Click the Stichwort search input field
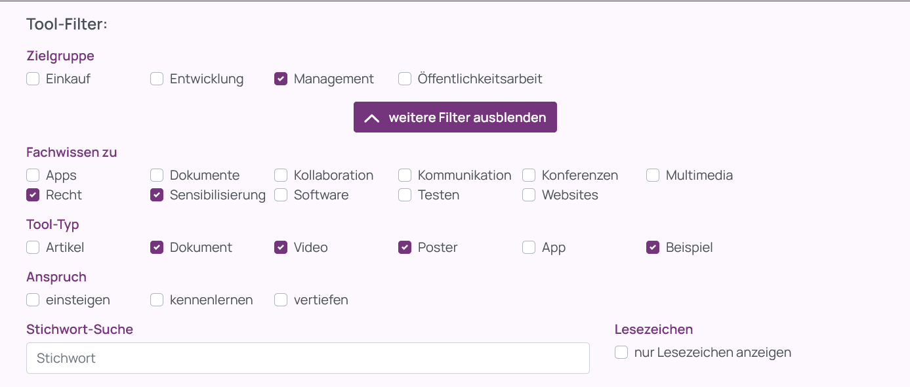 308,358
